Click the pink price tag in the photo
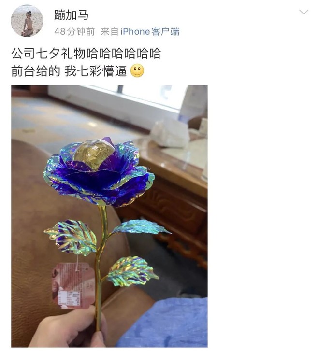319x351 pixels. pos(73,286)
